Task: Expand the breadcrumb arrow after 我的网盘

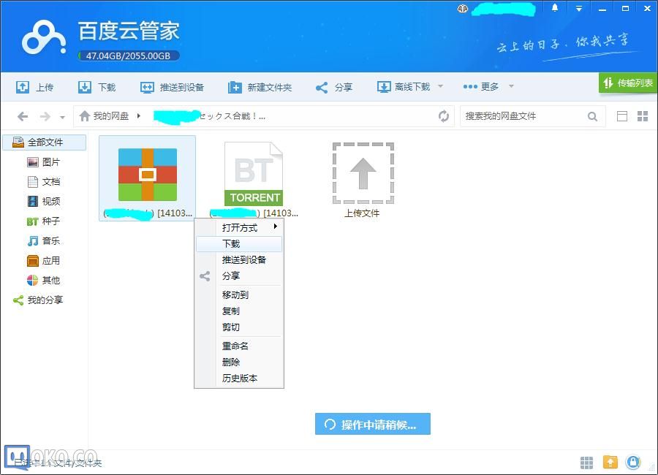Action: (138, 115)
